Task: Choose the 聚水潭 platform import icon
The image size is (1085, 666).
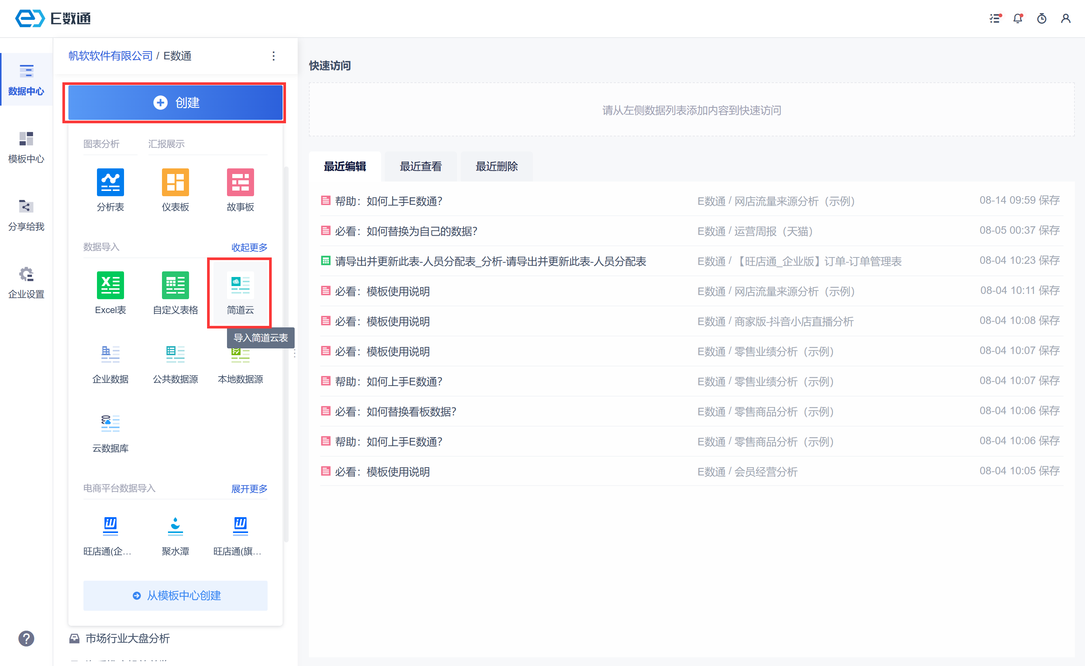Action: [x=175, y=526]
